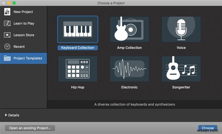Viewport: 222px width, 134px height.
Task: Click Open an existing Project button
Action: click(30, 128)
